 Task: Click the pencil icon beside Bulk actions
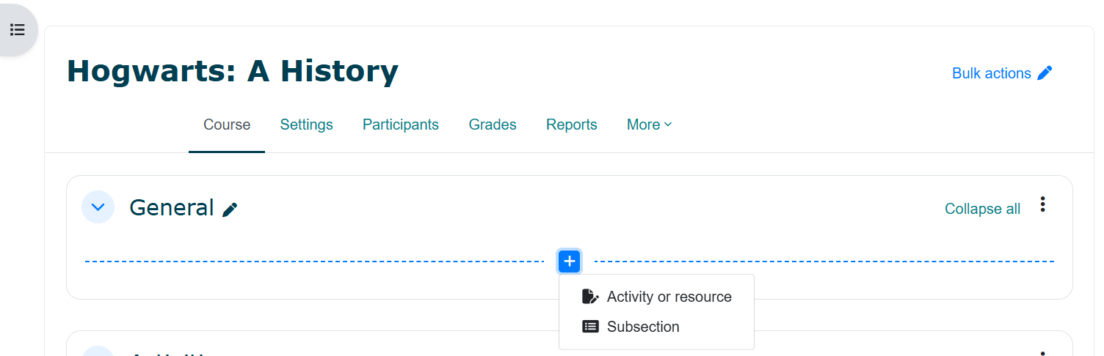click(x=1045, y=73)
